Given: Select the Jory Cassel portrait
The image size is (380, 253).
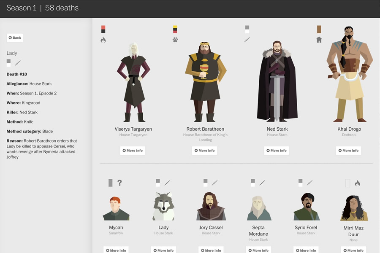Looking at the screenshot, I should (211, 206).
